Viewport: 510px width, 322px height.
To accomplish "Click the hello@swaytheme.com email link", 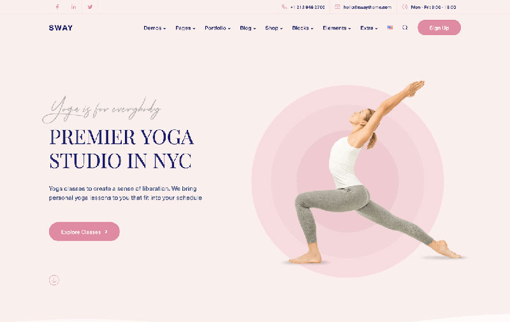I will coord(368,7).
